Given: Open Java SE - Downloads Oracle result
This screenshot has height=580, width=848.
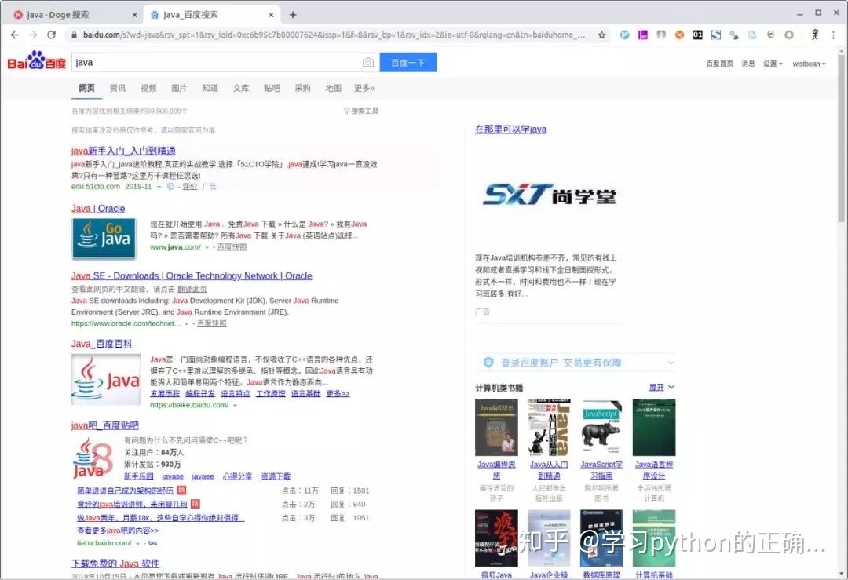Looking at the screenshot, I should tap(192, 275).
